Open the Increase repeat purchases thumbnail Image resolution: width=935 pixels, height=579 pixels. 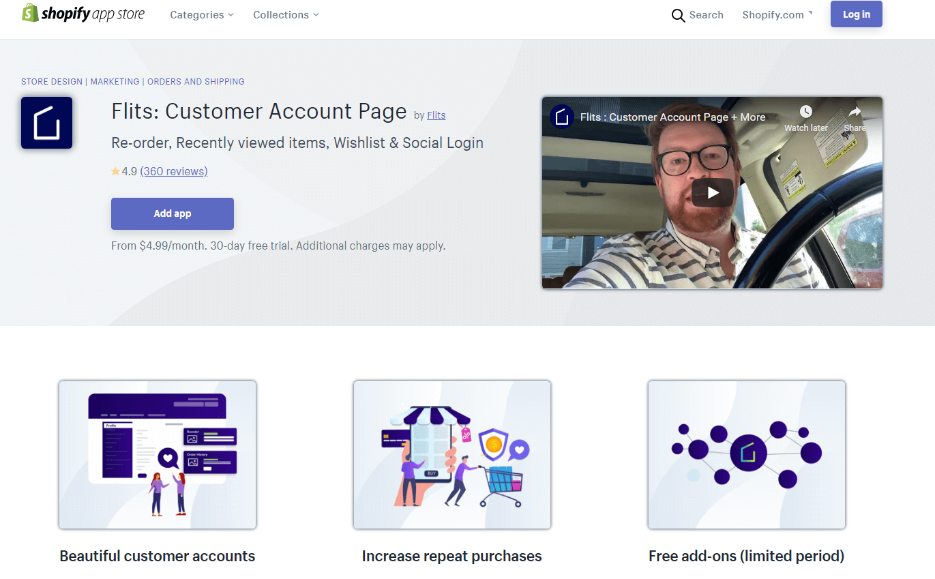point(452,455)
